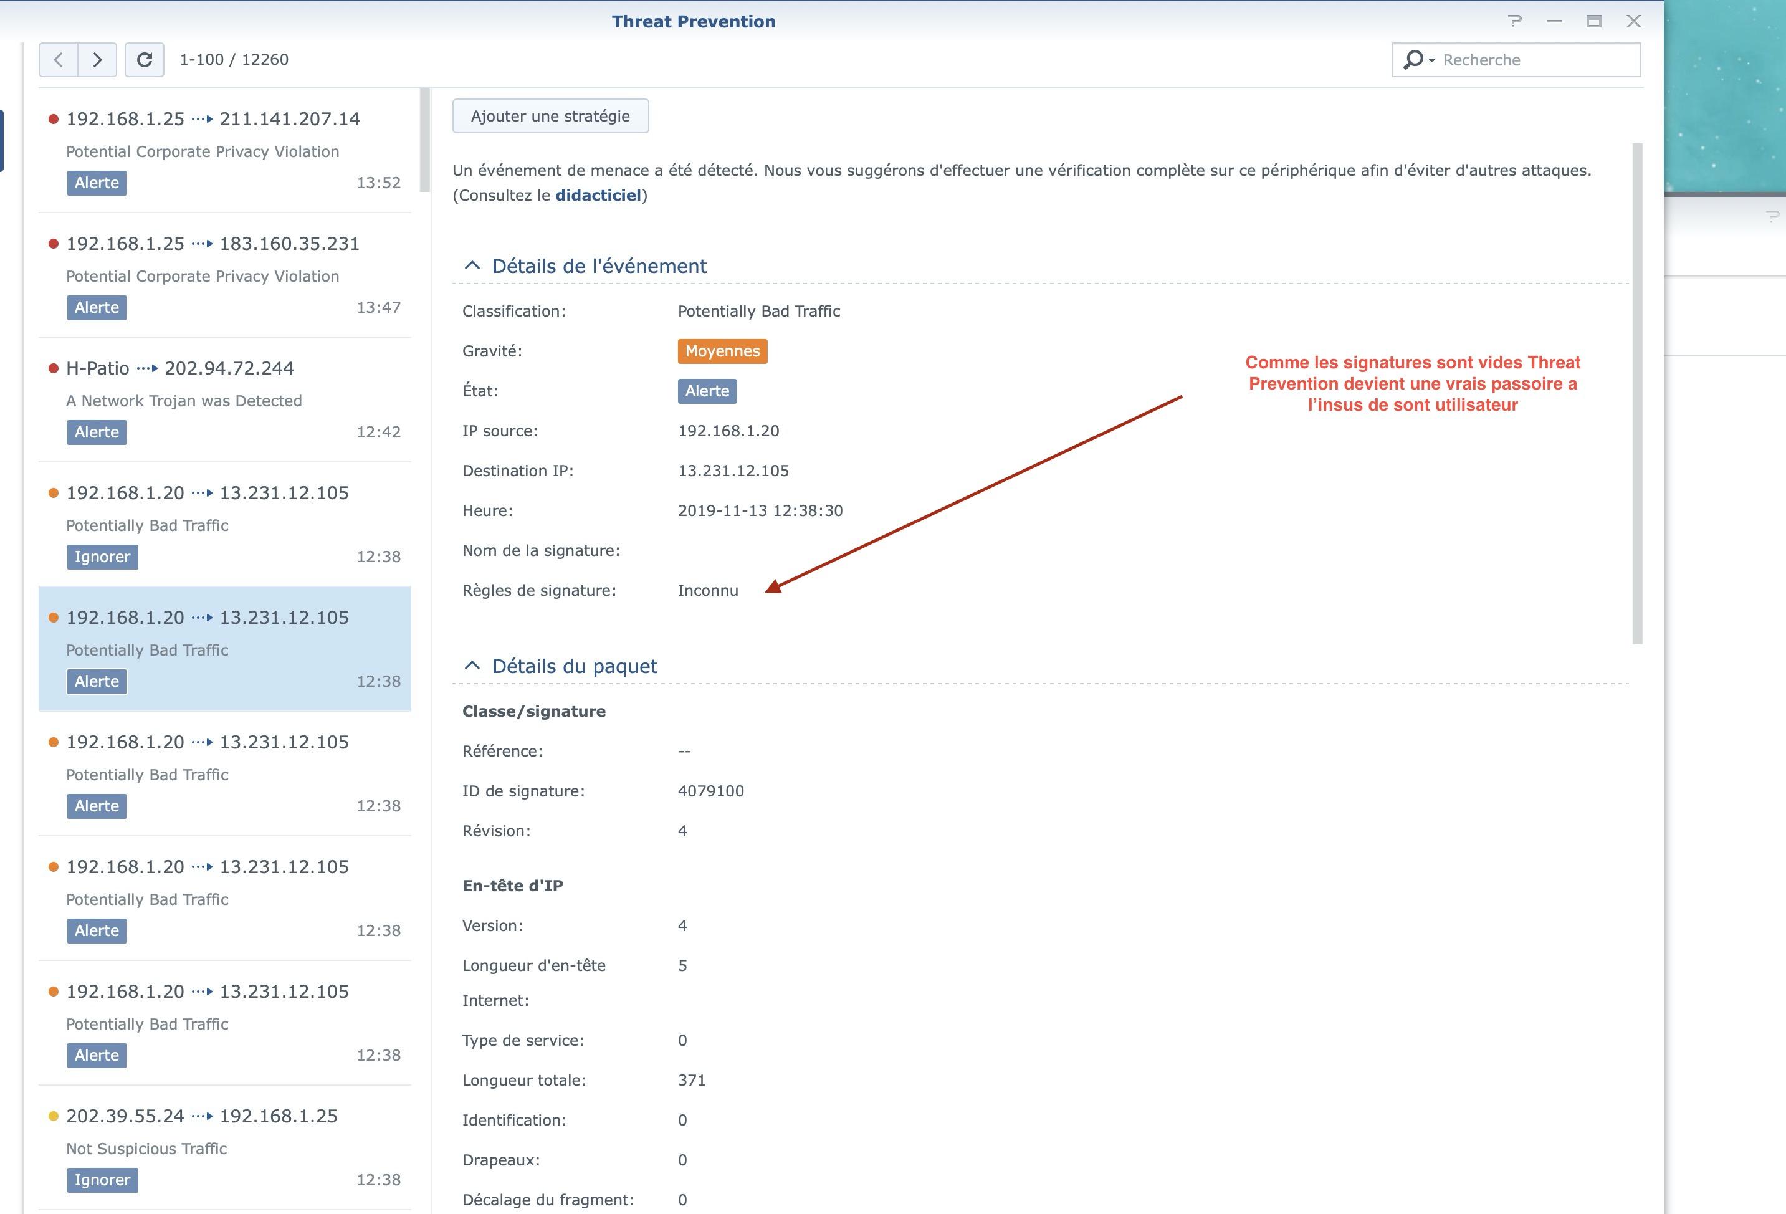Click the details pane vertical scrollbar
Screen dimensions: 1786x1214
[1637, 392]
